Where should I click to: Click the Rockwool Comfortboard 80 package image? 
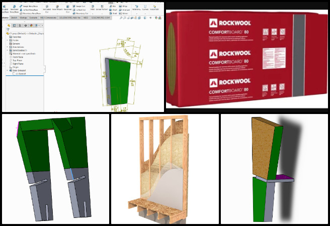(x=246, y=57)
